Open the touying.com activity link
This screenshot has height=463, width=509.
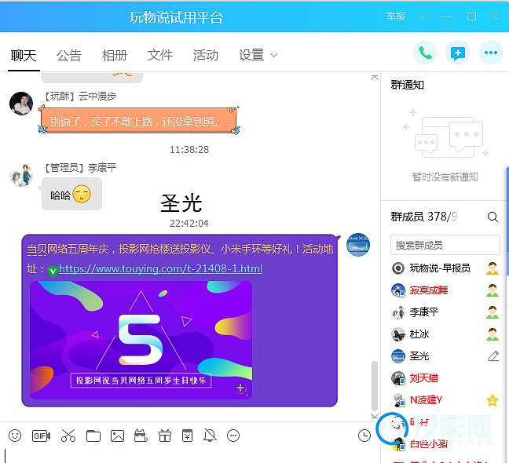(x=160, y=269)
